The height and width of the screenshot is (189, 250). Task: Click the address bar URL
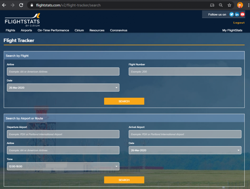[x=68, y=5]
